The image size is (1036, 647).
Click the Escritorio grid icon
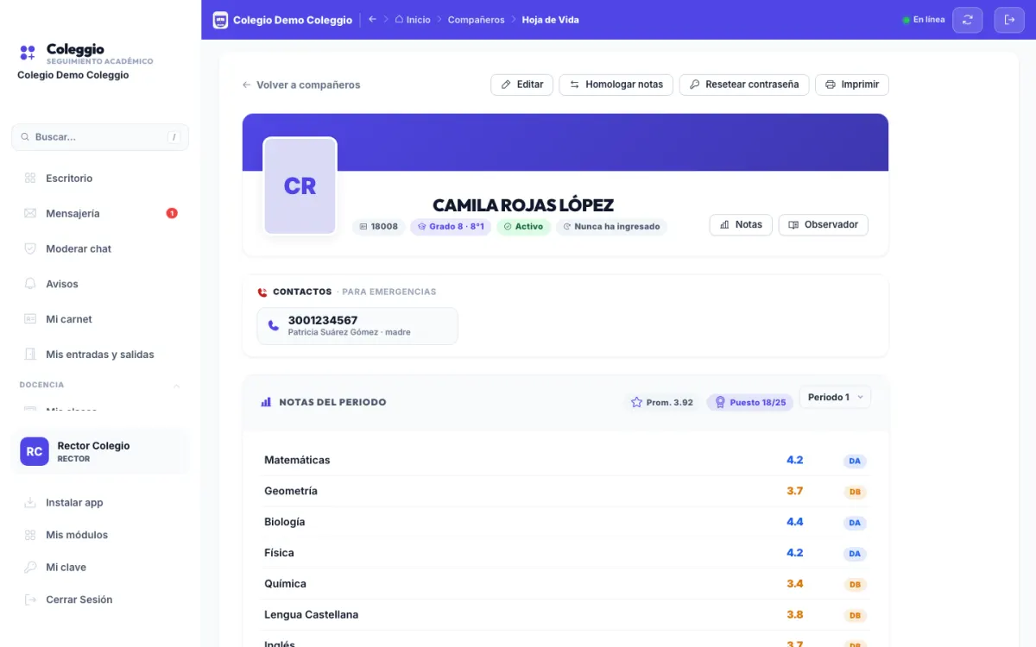click(x=30, y=179)
